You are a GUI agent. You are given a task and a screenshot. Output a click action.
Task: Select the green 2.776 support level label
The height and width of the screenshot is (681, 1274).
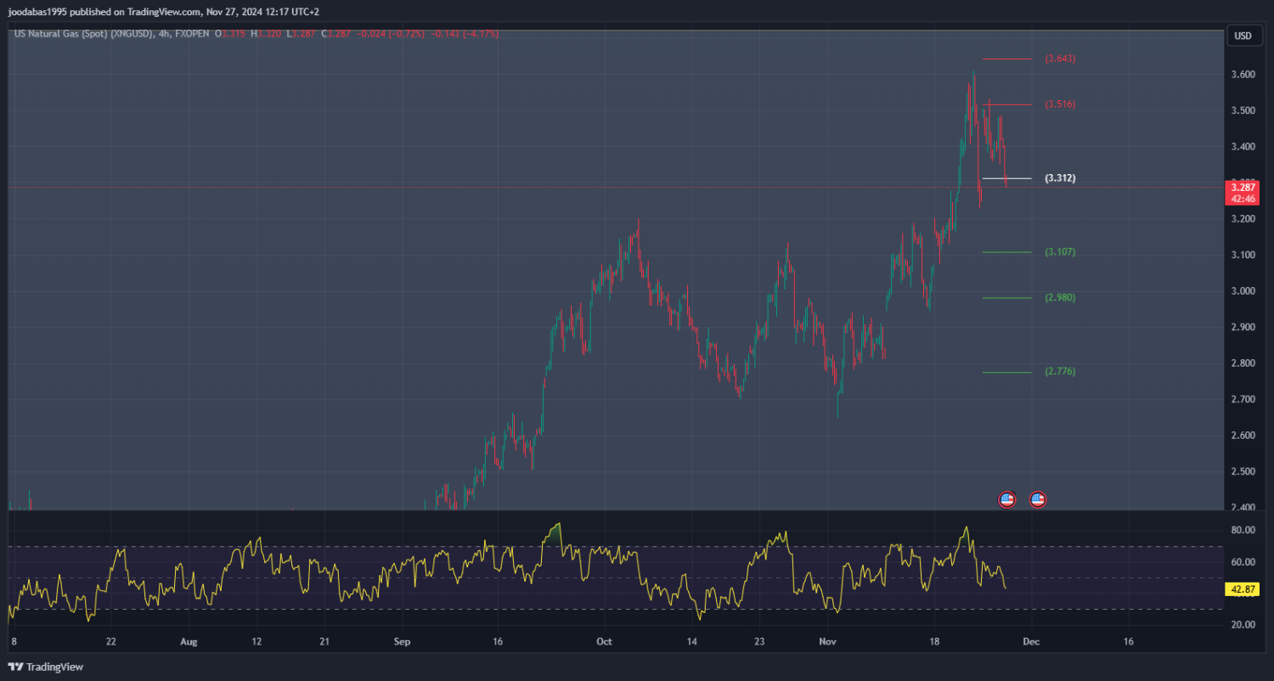[1060, 372]
